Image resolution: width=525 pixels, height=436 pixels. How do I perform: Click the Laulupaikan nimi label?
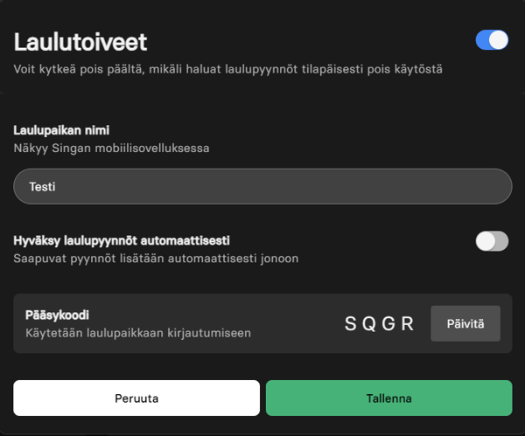pyautogui.click(x=61, y=130)
